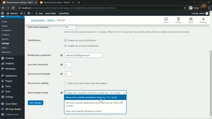This screenshot has height=119, width=212.
Task: Click UpdraftPlus in admin bar
Action: click(64, 13)
